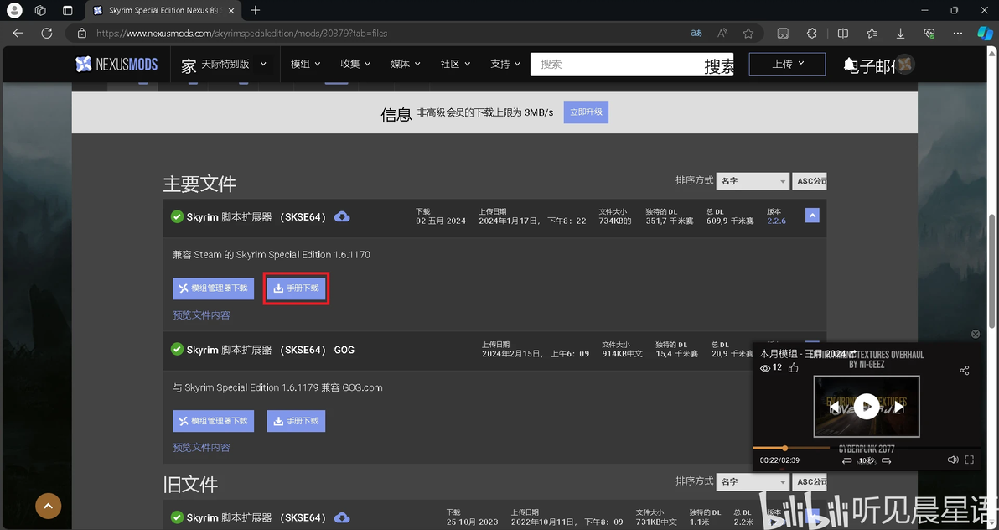This screenshot has height=530, width=999.
Task: Open the browser profile icon
Action: click(14, 10)
